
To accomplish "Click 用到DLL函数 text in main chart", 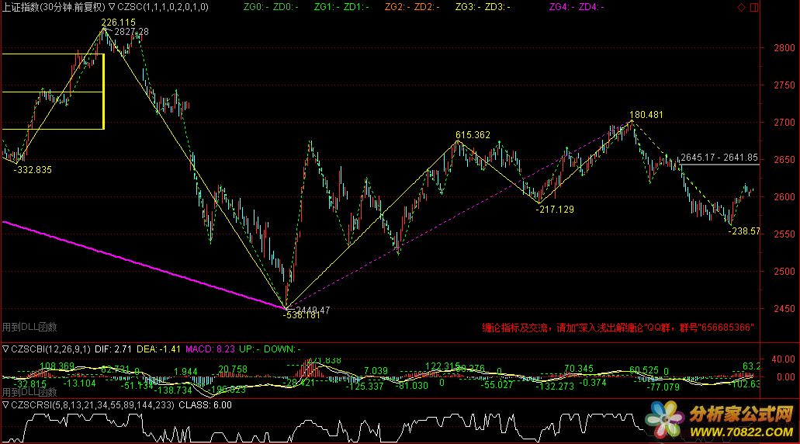I will 29,327.
